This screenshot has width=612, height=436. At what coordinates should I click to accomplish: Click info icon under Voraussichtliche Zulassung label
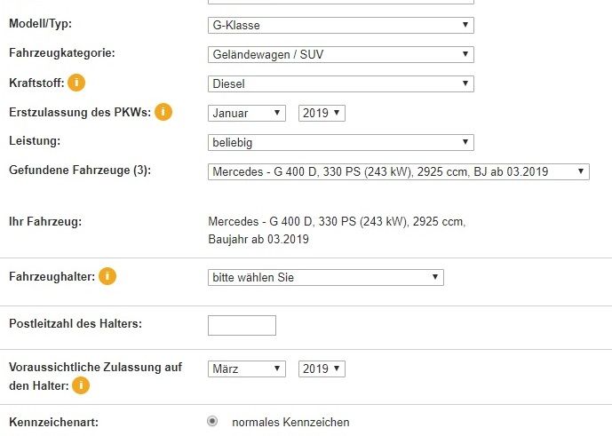pyautogui.click(x=81, y=385)
